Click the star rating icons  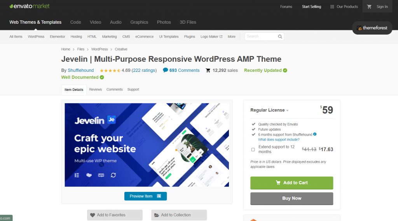(x=110, y=71)
